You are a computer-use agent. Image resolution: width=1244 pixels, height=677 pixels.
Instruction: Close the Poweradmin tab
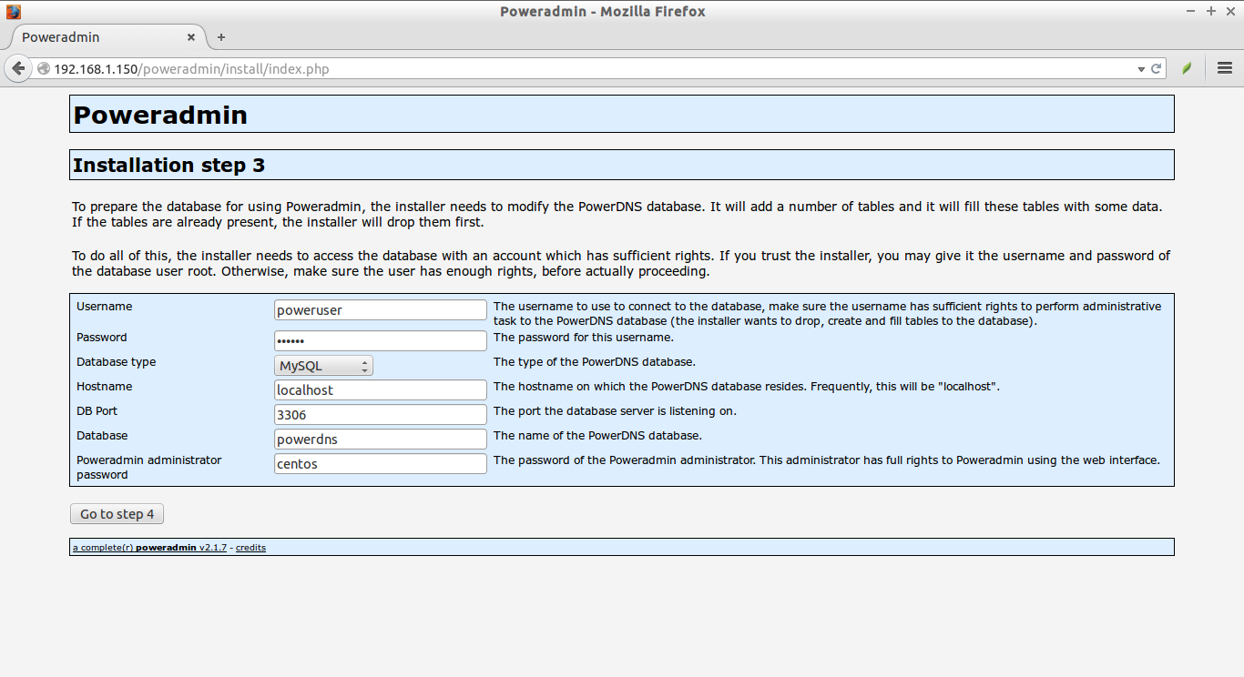pos(191,37)
